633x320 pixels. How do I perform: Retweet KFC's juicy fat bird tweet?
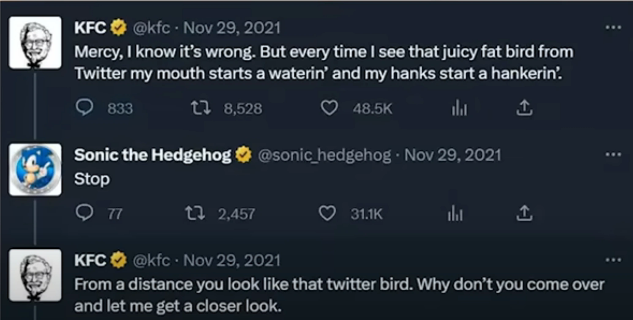201,108
